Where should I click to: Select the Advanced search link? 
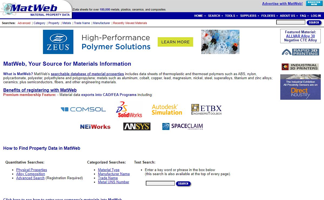24,23
